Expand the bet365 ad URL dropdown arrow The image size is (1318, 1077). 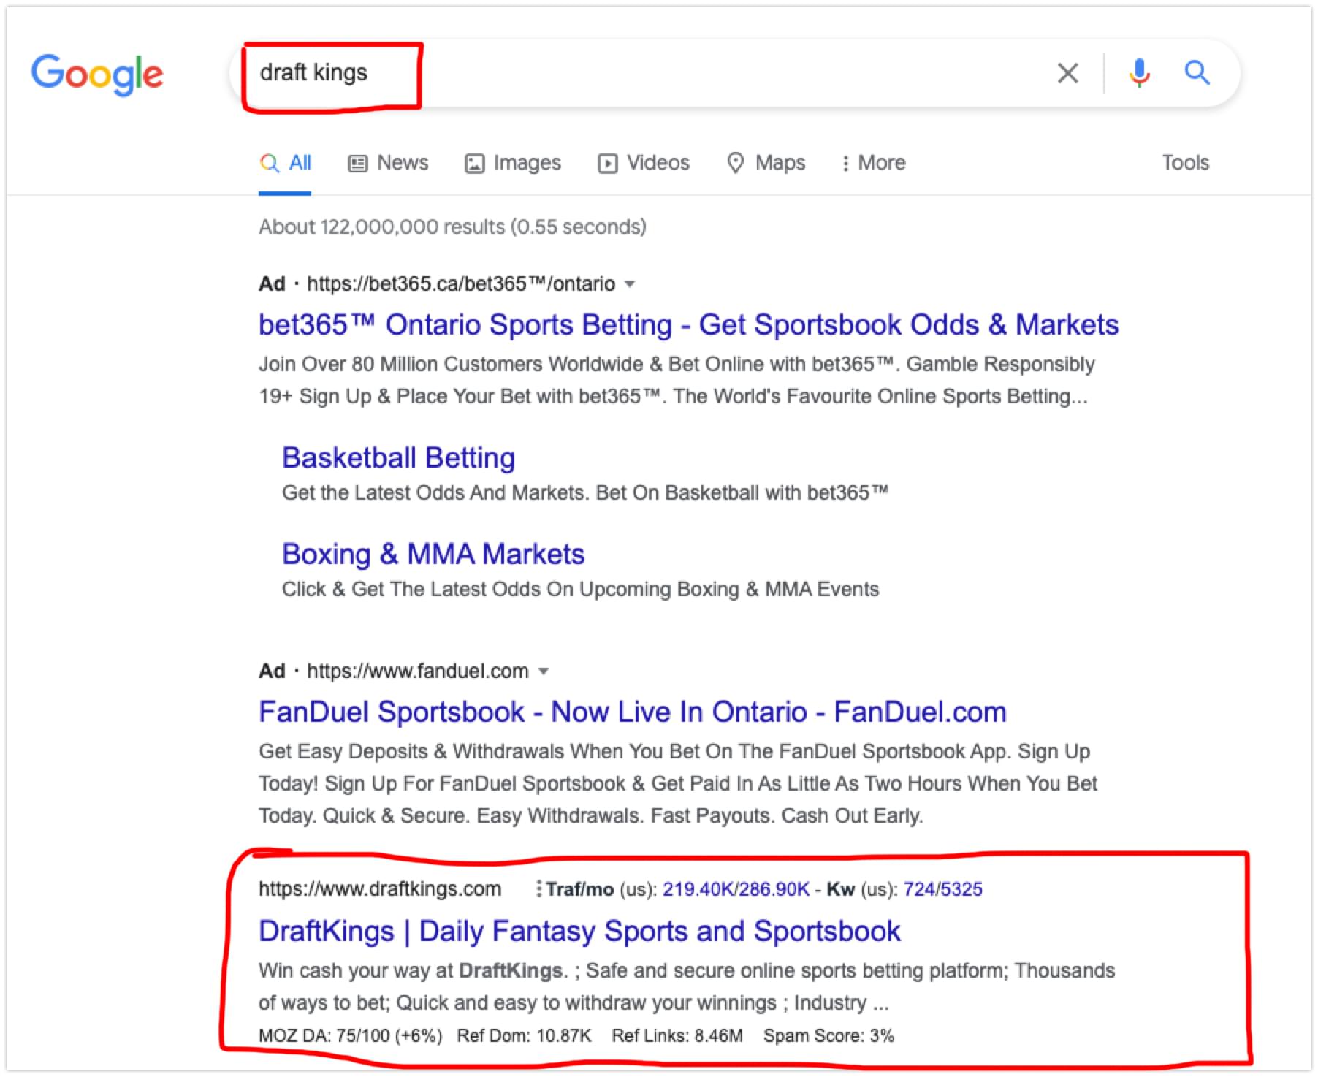(630, 284)
